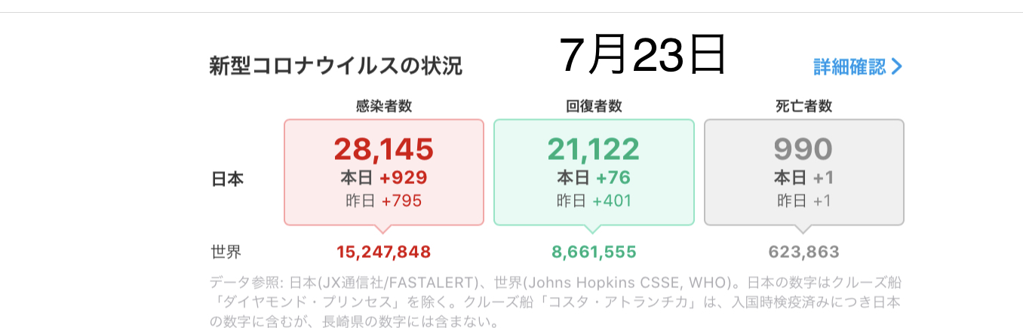Select the gray deaths count card 990
Image resolution: width=1023 pixels, height=328 pixels.
pyautogui.click(x=803, y=172)
